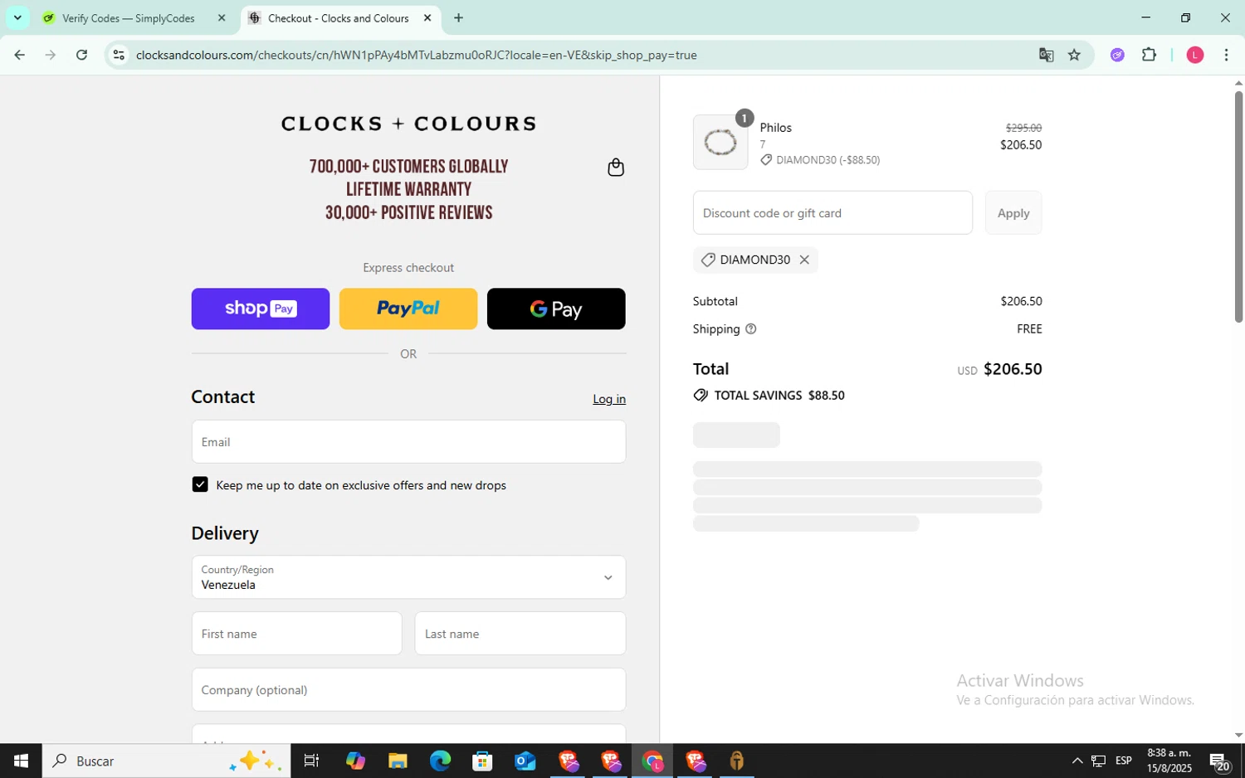
Task: Click the address bar URL
Action: [x=416, y=55]
